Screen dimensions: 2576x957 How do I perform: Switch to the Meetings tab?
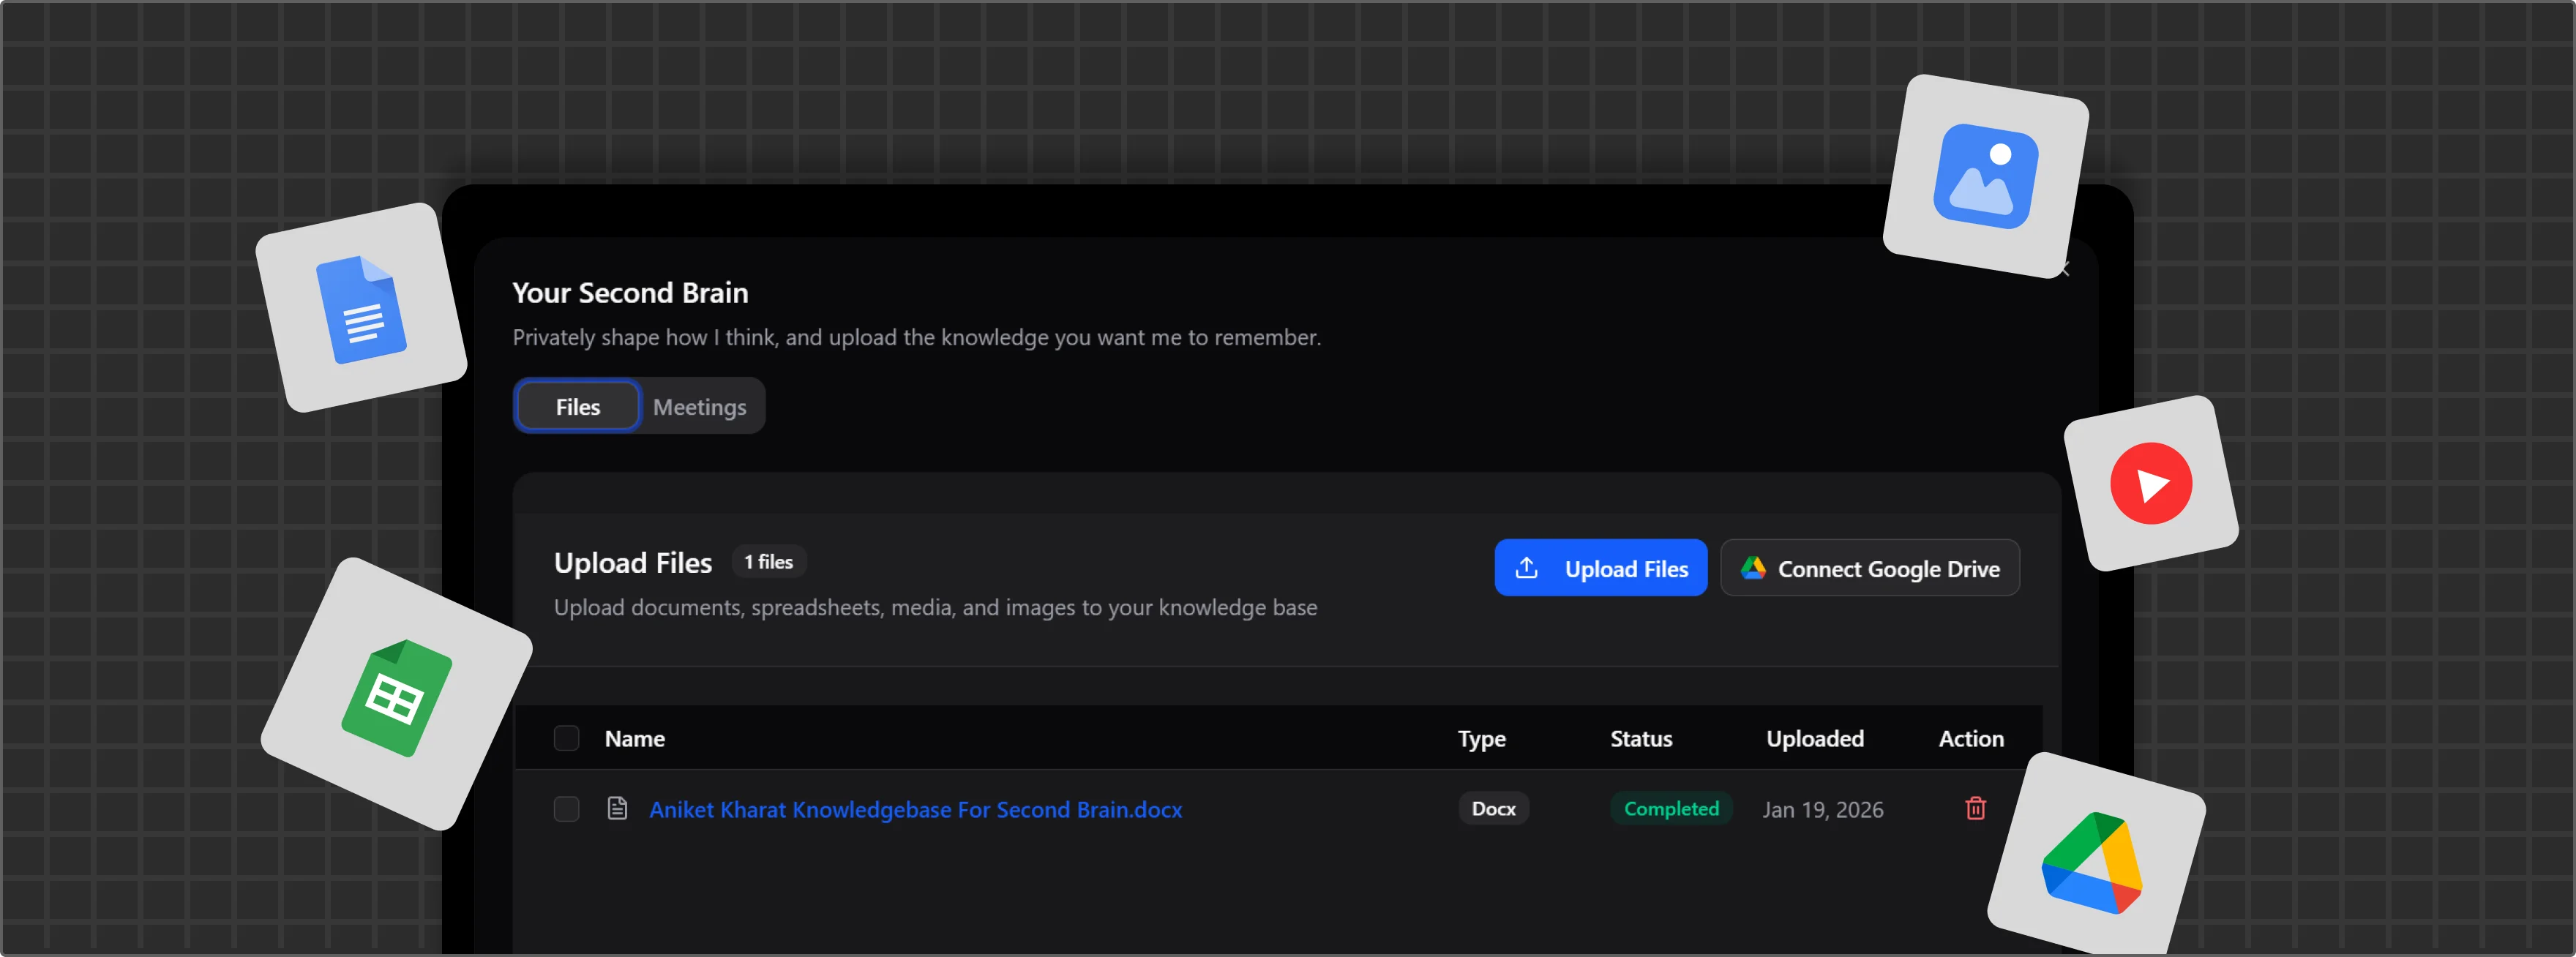tap(700, 406)
